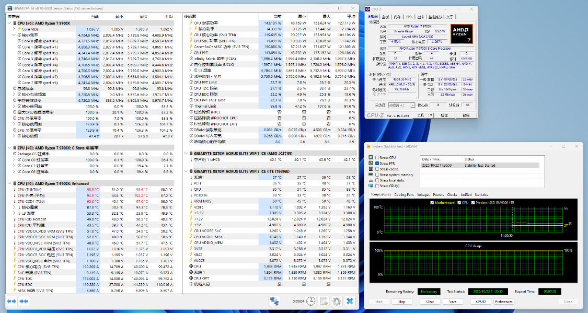This screenshot has height=313, width=588.
Task: Close sensors with the blue X icon
Action: click(350, 301)
